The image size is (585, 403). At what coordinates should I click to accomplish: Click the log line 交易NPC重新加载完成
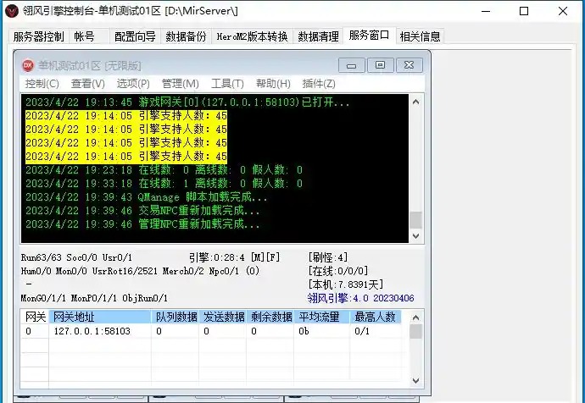[x=142, y=211]
